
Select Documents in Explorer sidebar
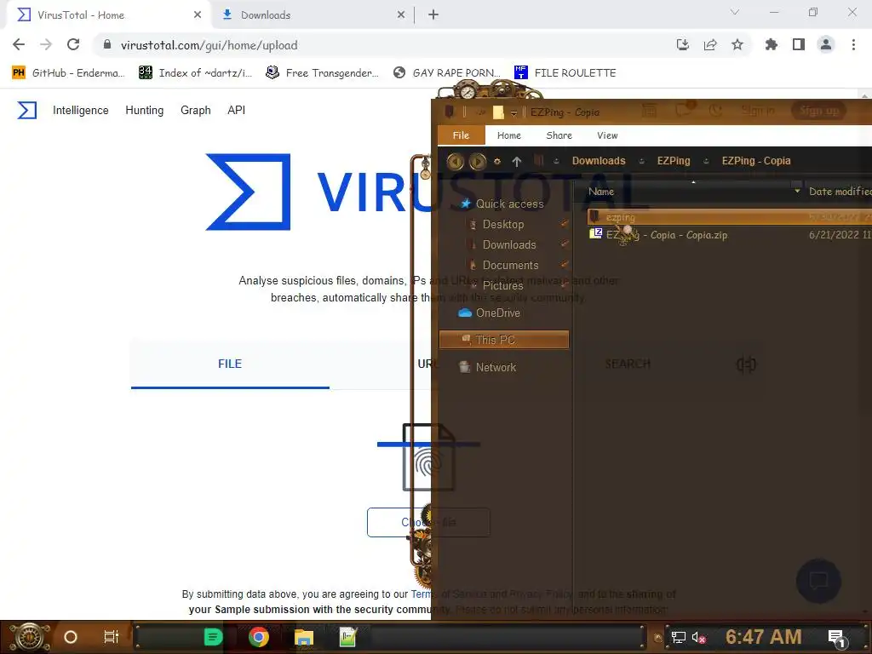tap(511, 266)
